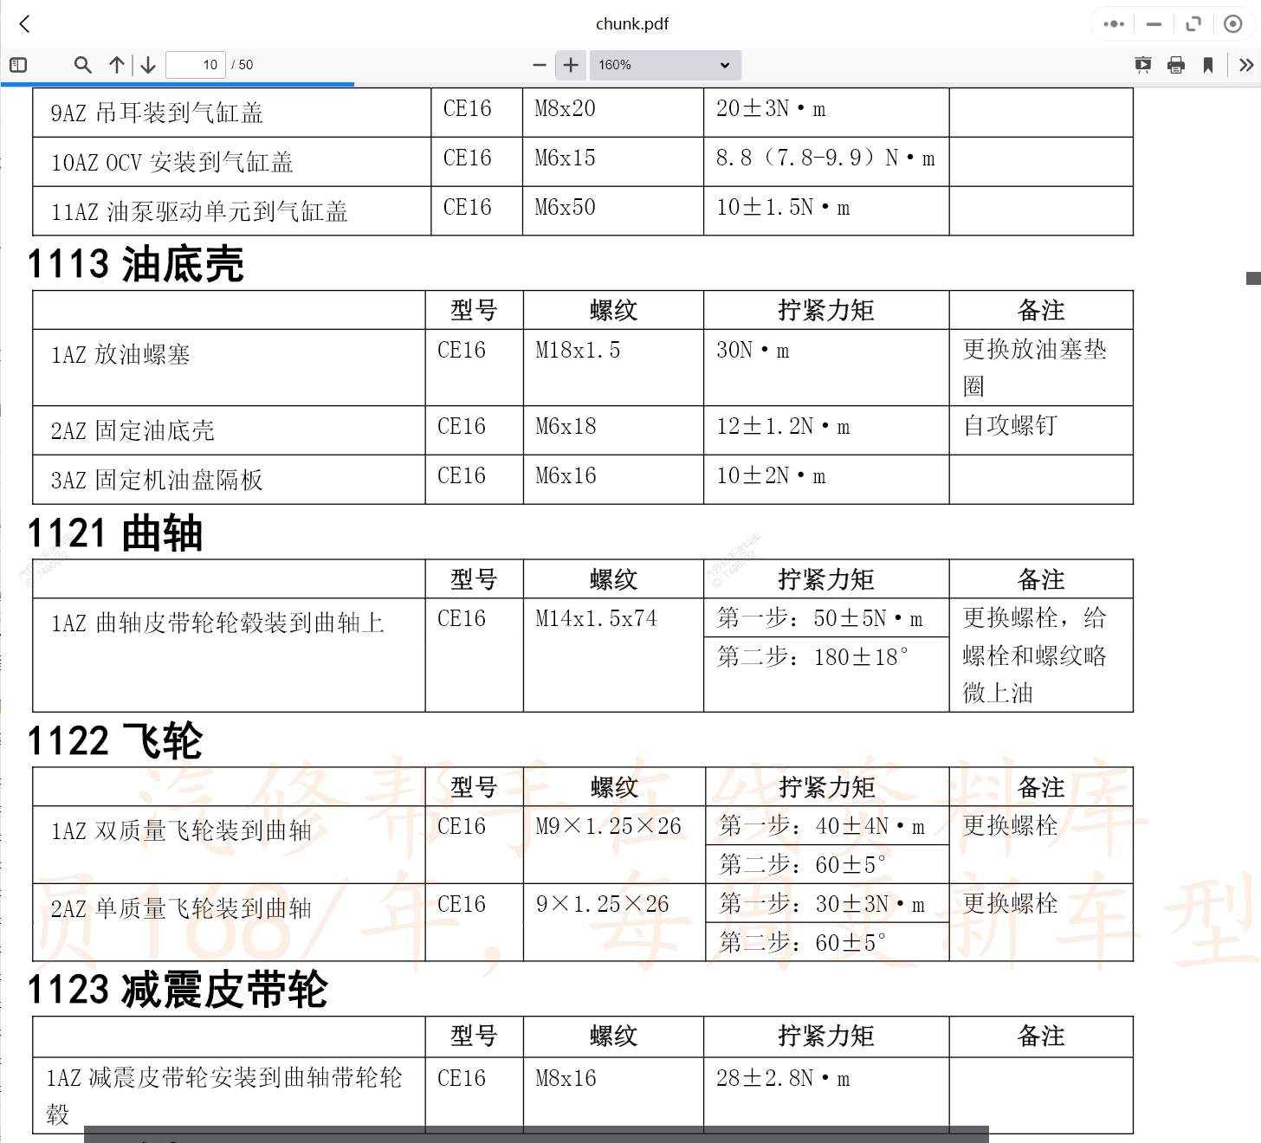Screen dimensions: 1261x1143
Task: Click the circular target icon top right
Action: click(x=1232, y=23)
